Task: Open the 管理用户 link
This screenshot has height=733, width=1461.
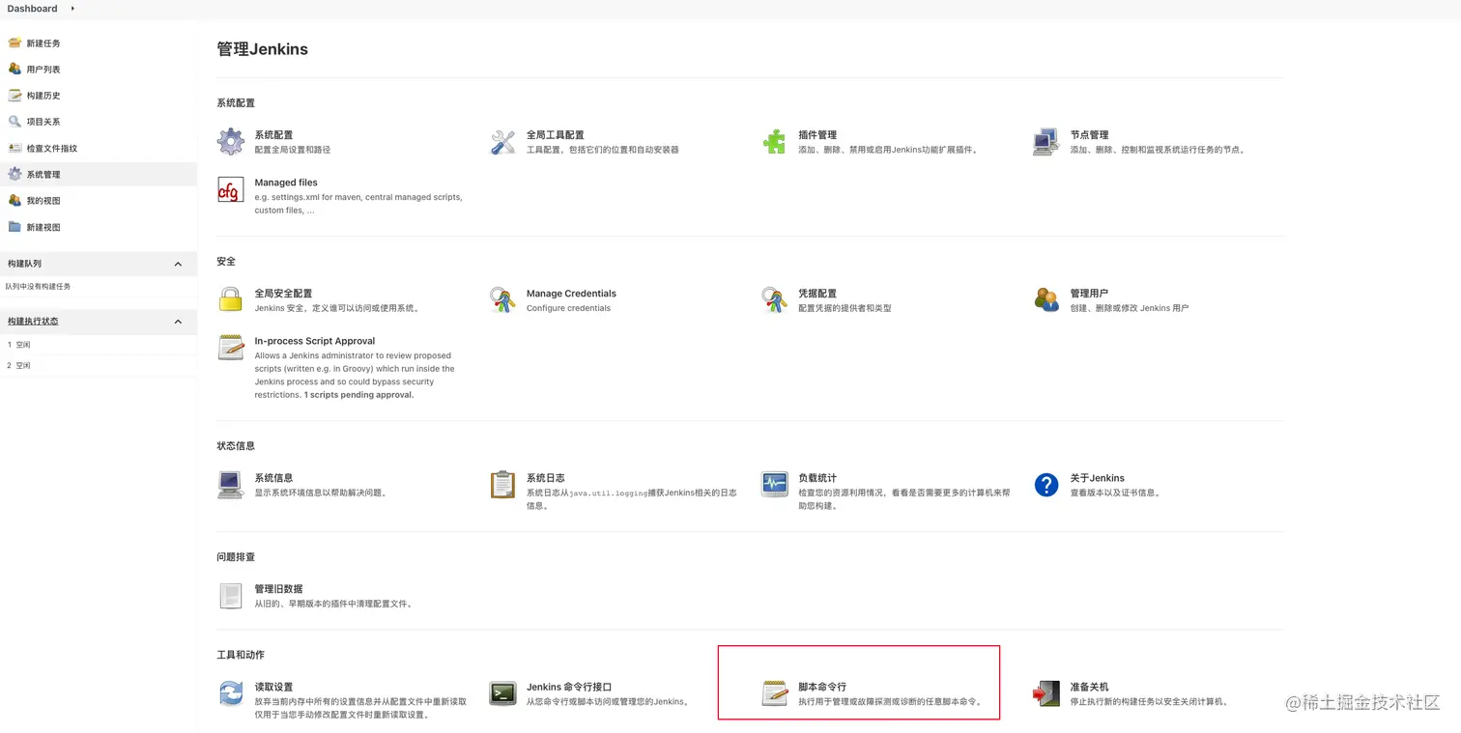Action: pyautogui.click(x=1089, y=294)
